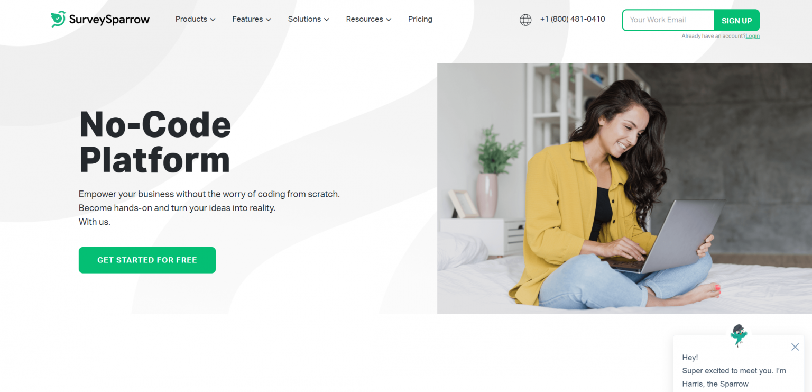
Task: Click the phone number +1 (800) 481-0410
Action: tap(573, 19)
